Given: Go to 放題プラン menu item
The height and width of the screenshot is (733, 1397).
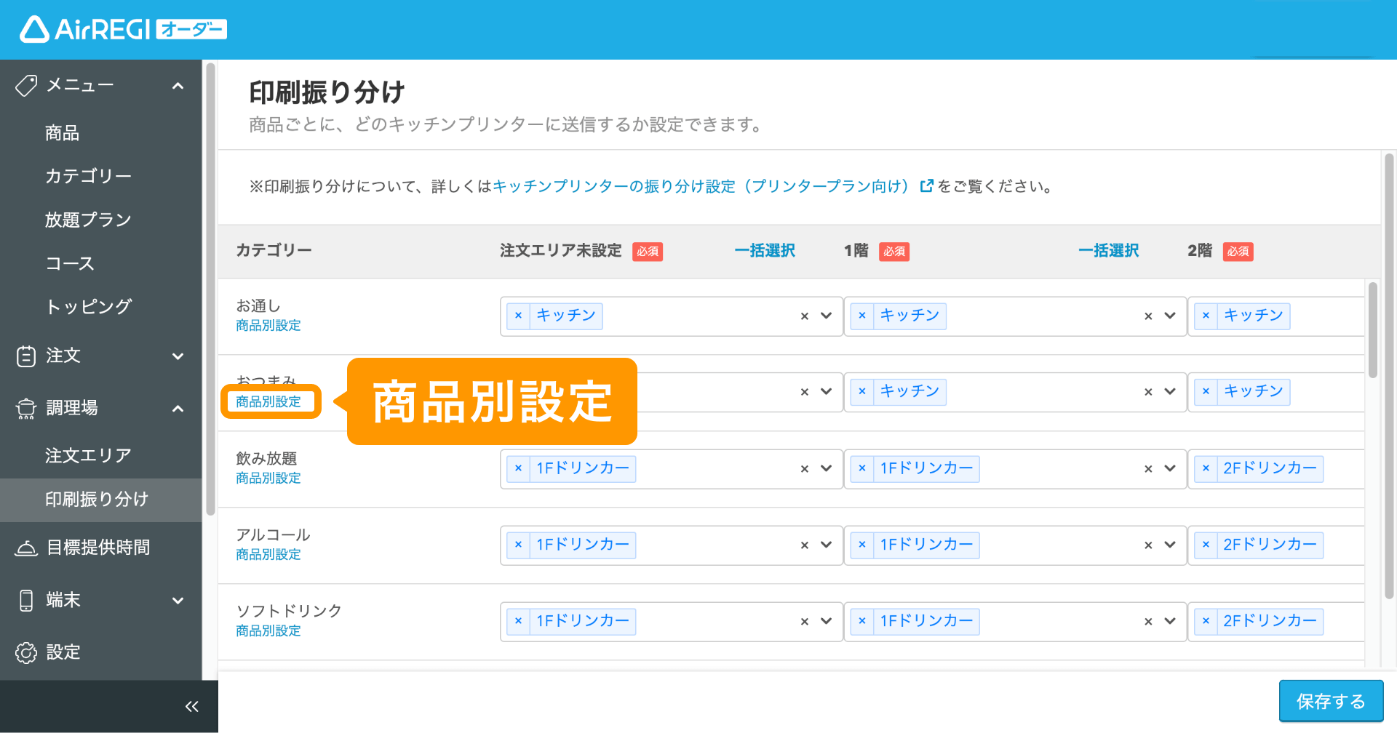Looking at the screenshot, I should pyautogui.click(x=88, y=220).
